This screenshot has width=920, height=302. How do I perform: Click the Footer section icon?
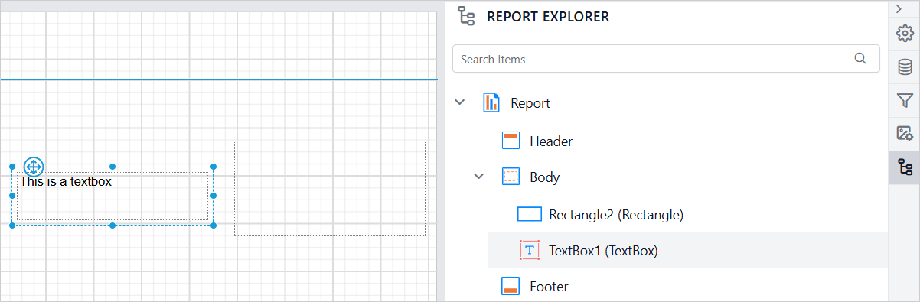(511, 287)
